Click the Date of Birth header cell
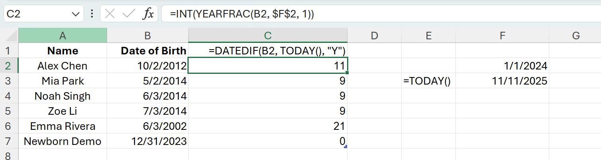 coord(153,51)
